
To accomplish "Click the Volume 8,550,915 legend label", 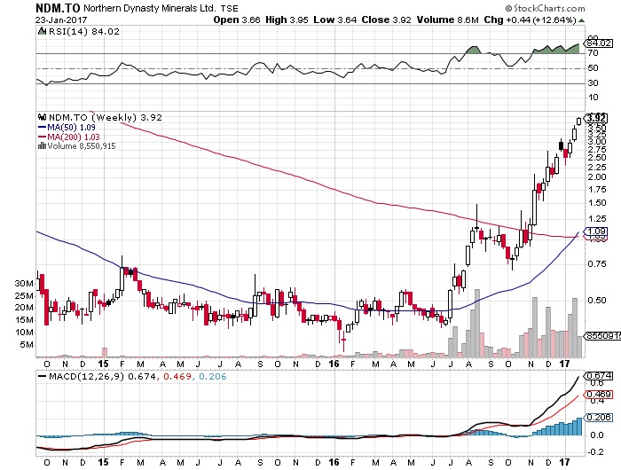I will pyautogui.click(x=82, y=145).
